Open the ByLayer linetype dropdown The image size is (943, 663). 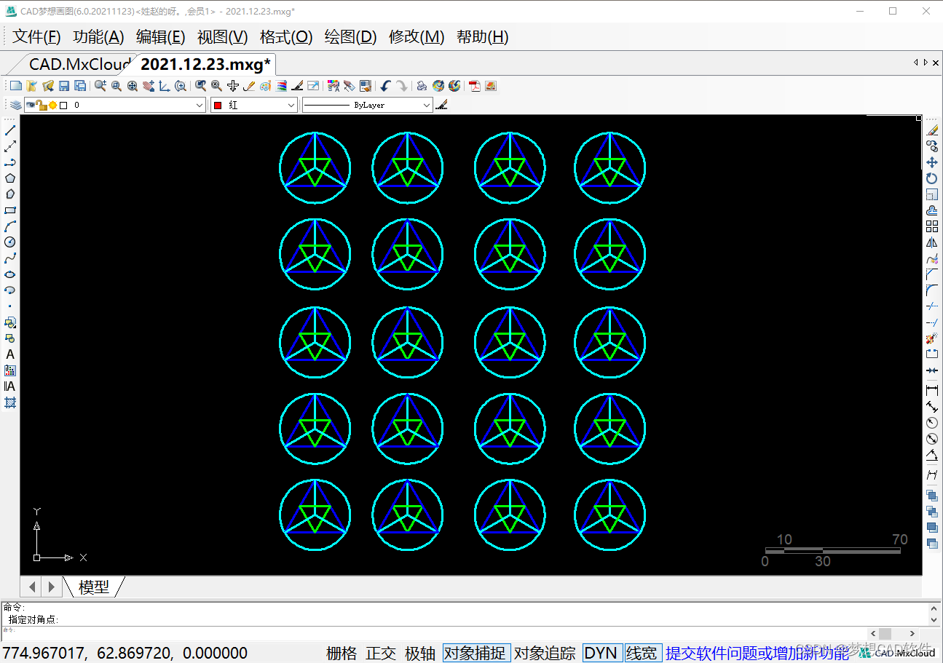point(427,106)
